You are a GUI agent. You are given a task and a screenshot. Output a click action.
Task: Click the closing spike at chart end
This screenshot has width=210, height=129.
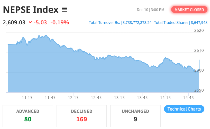[x=199, y=63]
